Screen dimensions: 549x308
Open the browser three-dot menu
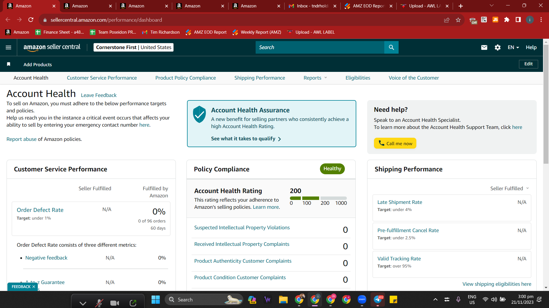[541, 20]
